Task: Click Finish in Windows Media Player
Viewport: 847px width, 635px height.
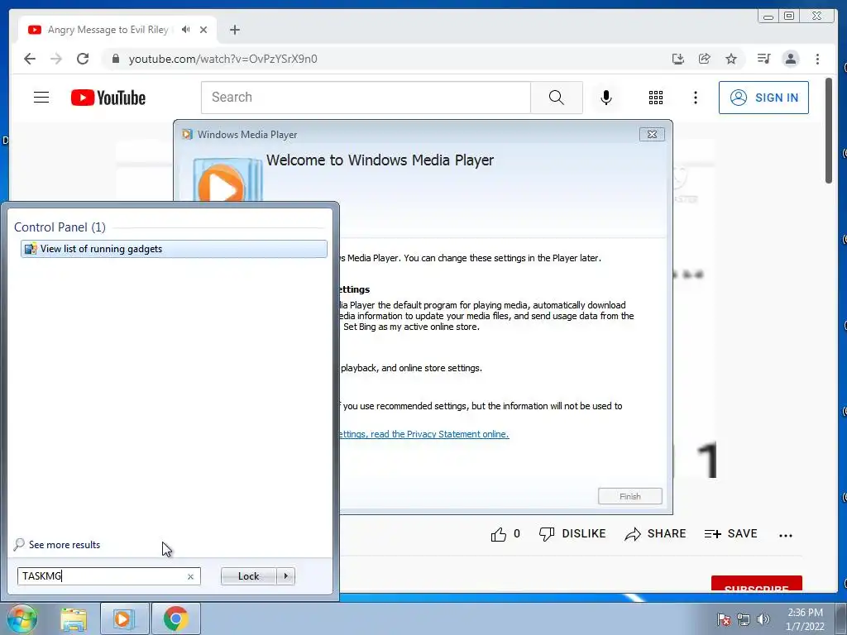Action: [629, 496]
